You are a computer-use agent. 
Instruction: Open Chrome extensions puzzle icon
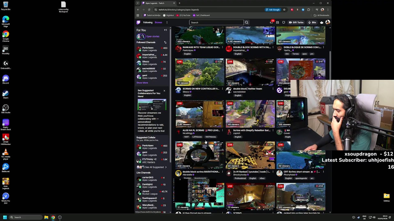click(309, 10)
